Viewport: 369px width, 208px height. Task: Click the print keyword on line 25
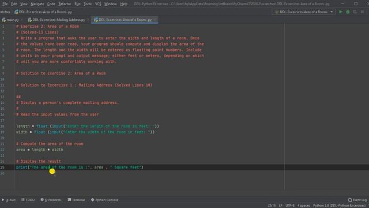[x=22, y=167]
